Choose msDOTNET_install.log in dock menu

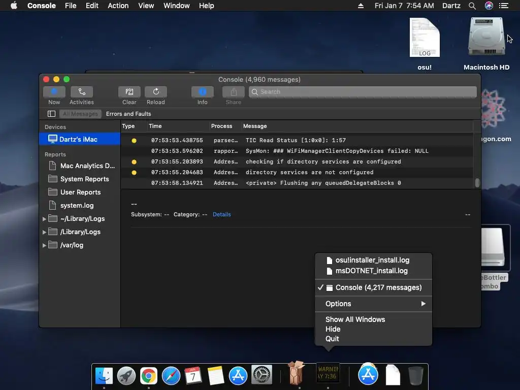coord(373,271)
